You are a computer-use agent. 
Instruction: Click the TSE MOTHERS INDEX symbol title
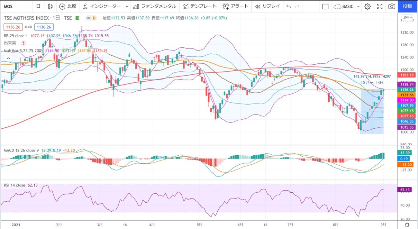tap(26, 18)
